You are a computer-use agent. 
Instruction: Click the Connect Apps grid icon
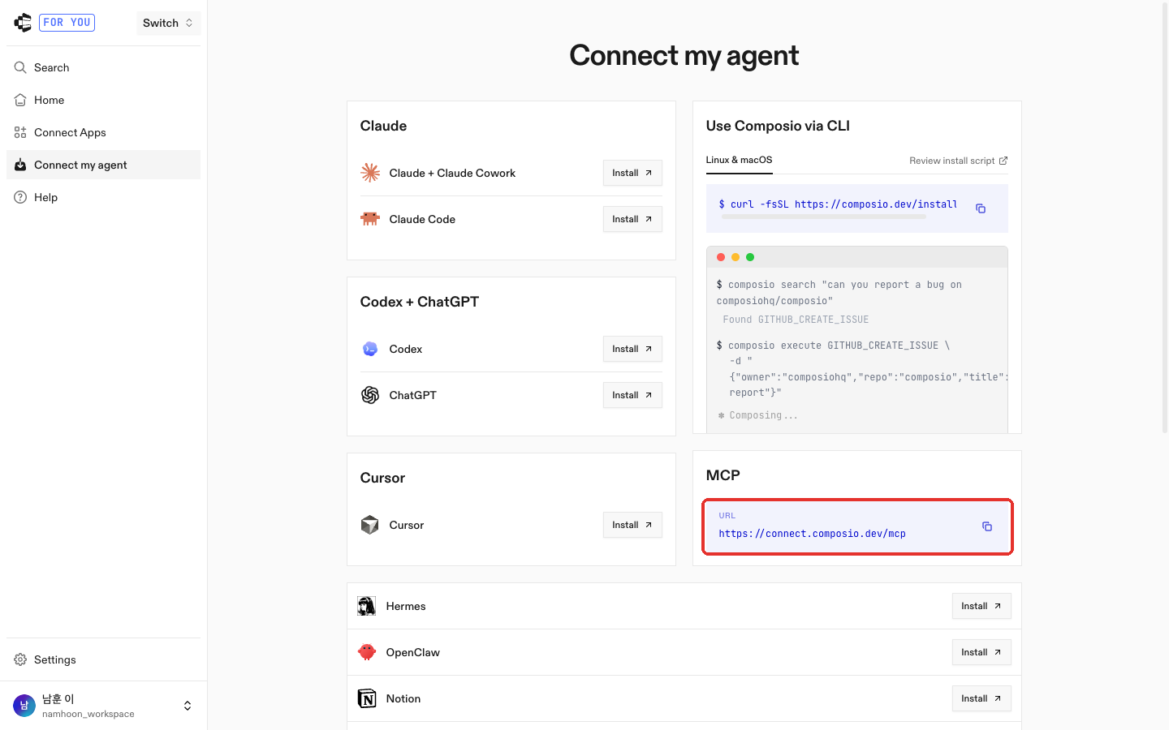tap(20, 132)
